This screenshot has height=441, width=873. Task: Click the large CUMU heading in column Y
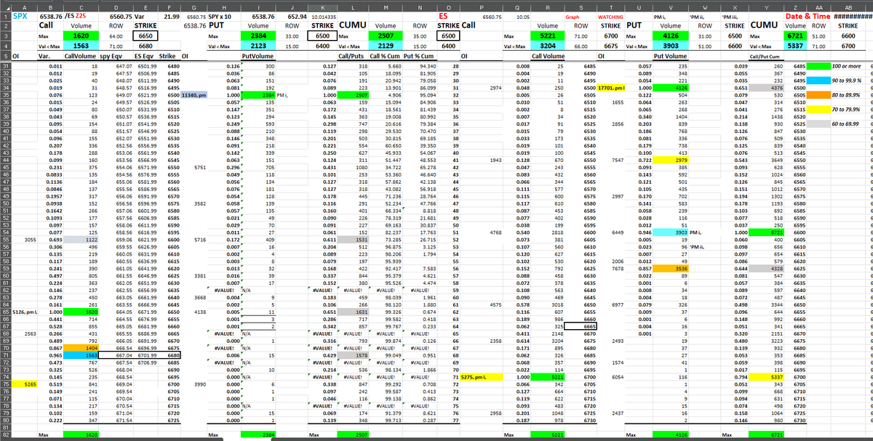pyautogui.click(x=766, y=25)
